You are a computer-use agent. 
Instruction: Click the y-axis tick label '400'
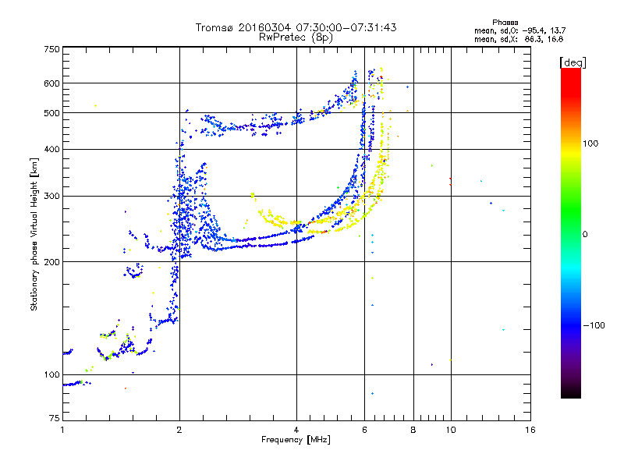point(51,149)
